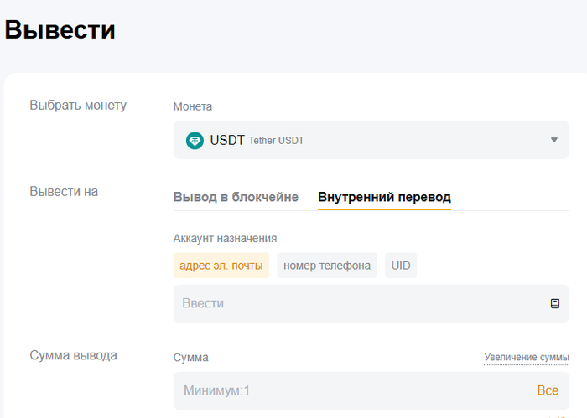The height and width of the screenshot is (418, 587).
Task: Open the address book icon in recipient field
Action: [x=554, y=304]
